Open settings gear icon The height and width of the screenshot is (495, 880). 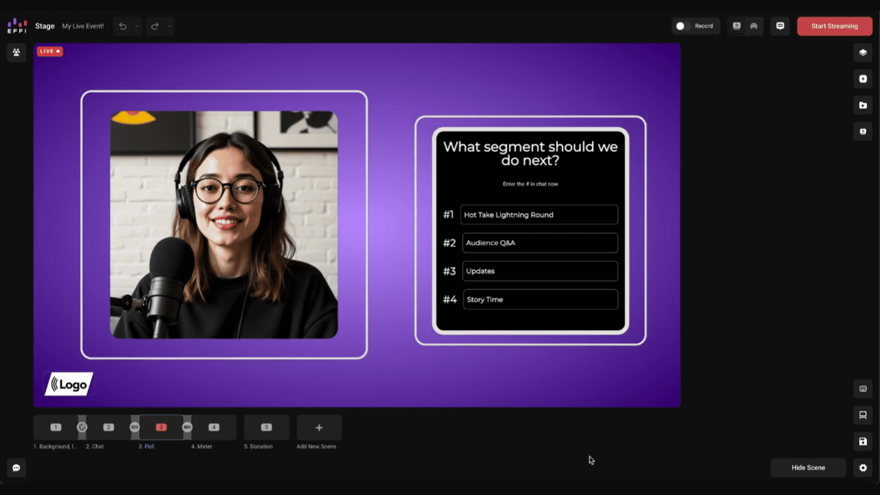[x=863, y=467]
